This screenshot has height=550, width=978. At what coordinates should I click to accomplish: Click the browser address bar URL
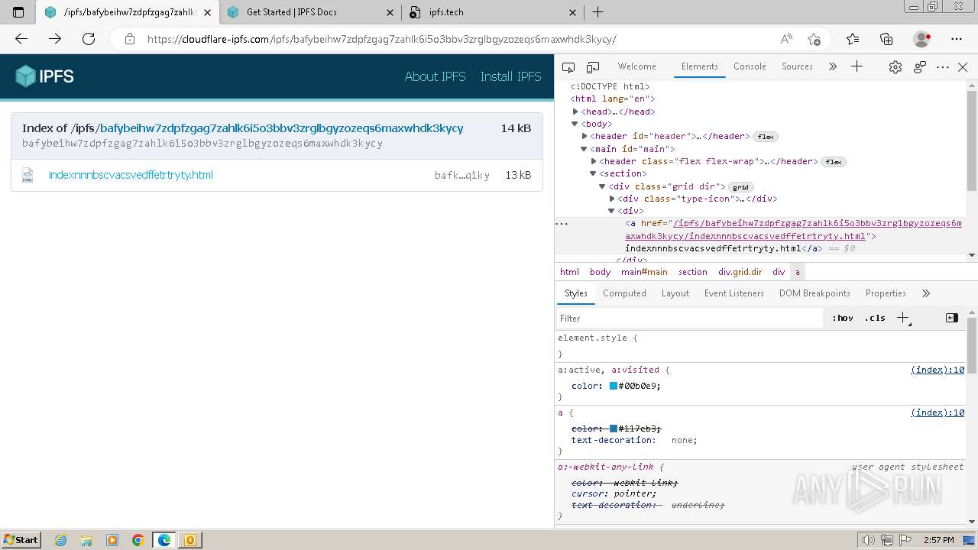(382, 39)
